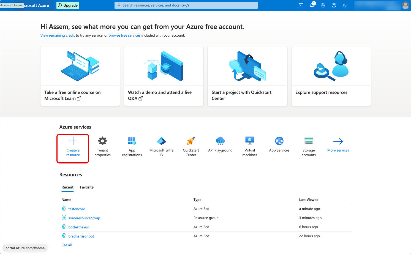Click the testencore bot icon
Image resolution: width=411 pixels, height=254 pixels.
click(x=64, y=209)
